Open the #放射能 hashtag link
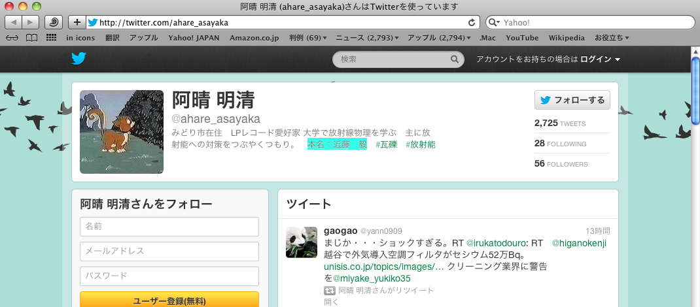Image resolution: width=700 pixels, height=307 pixels. (x=421, y=144)
